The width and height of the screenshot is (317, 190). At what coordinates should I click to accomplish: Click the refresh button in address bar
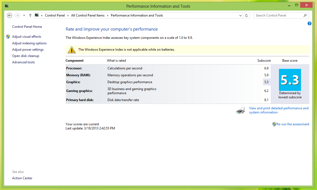coord(247,15)
